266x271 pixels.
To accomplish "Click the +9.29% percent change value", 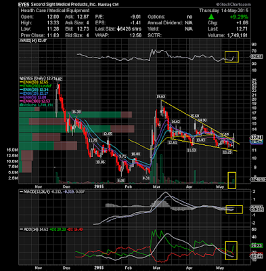I will [x=239, y=17].
